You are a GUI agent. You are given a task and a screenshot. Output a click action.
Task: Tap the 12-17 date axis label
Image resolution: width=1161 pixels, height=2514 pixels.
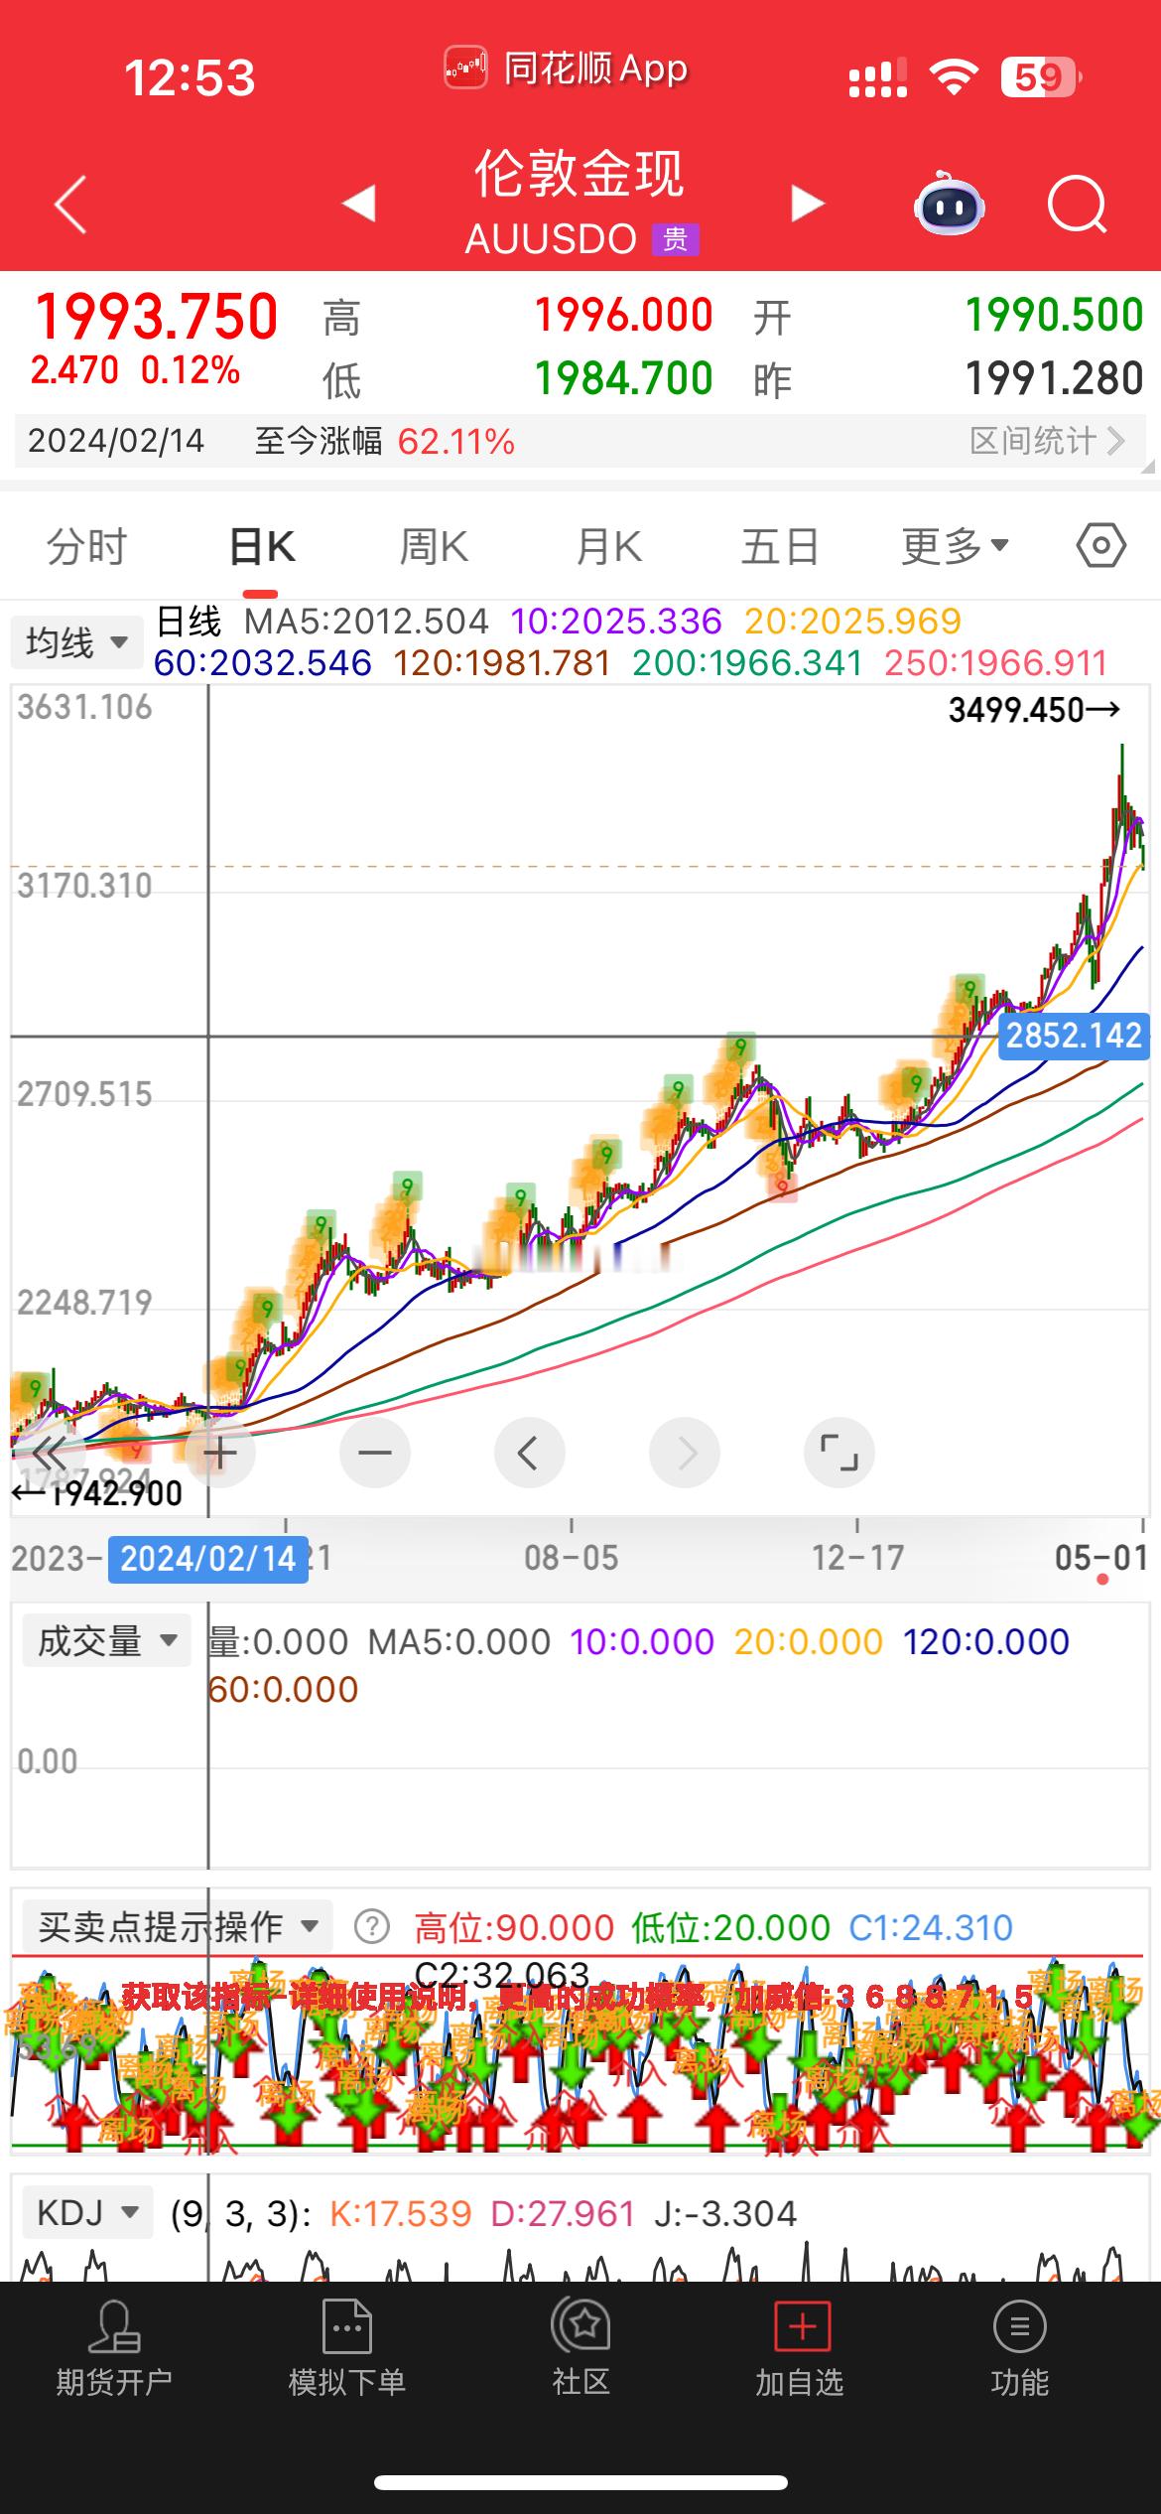point(857,1557)
